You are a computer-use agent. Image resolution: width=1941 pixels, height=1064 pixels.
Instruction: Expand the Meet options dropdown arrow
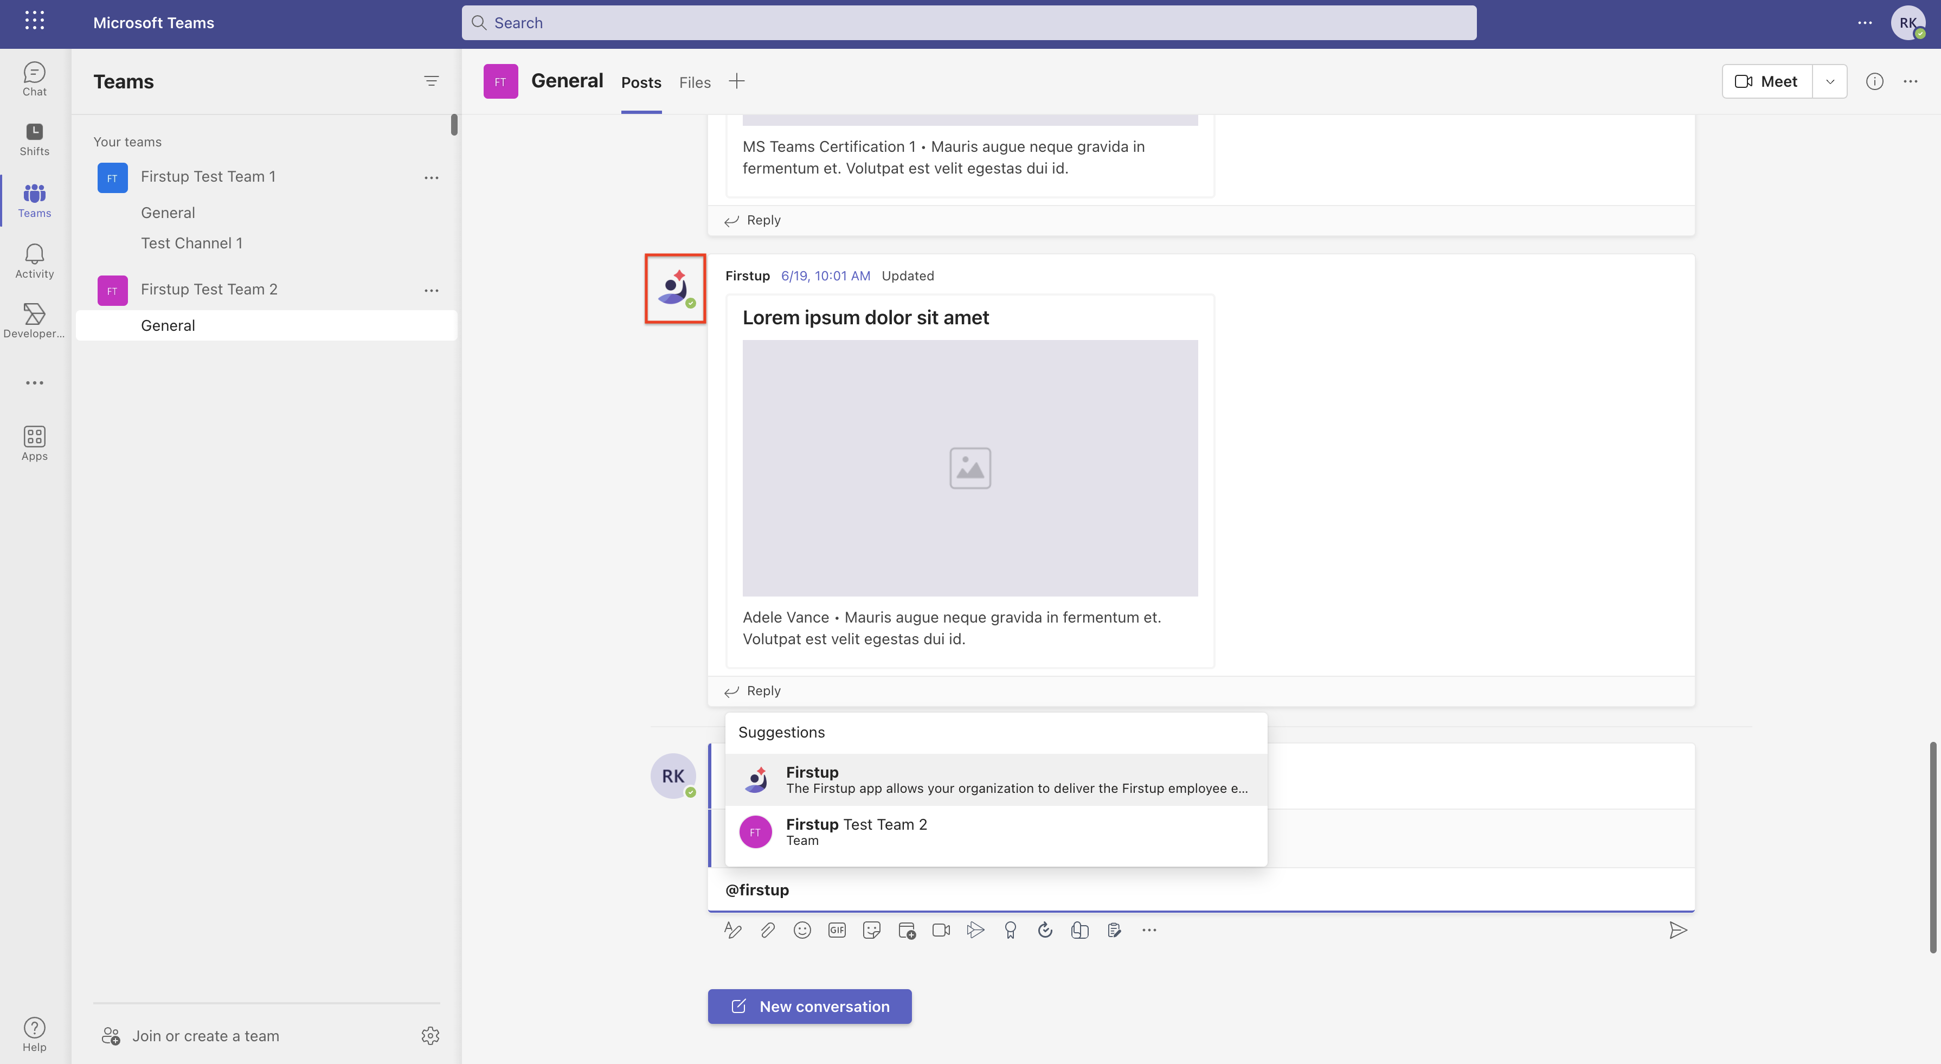tap(1830, 81)
